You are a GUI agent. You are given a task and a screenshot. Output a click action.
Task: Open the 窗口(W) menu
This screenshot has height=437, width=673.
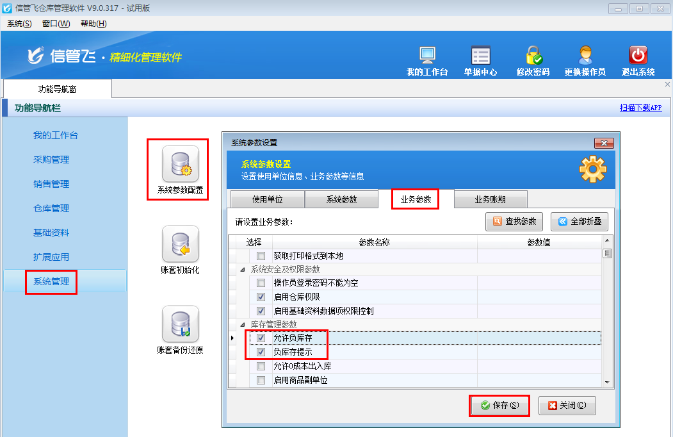[x=56, y=23]
